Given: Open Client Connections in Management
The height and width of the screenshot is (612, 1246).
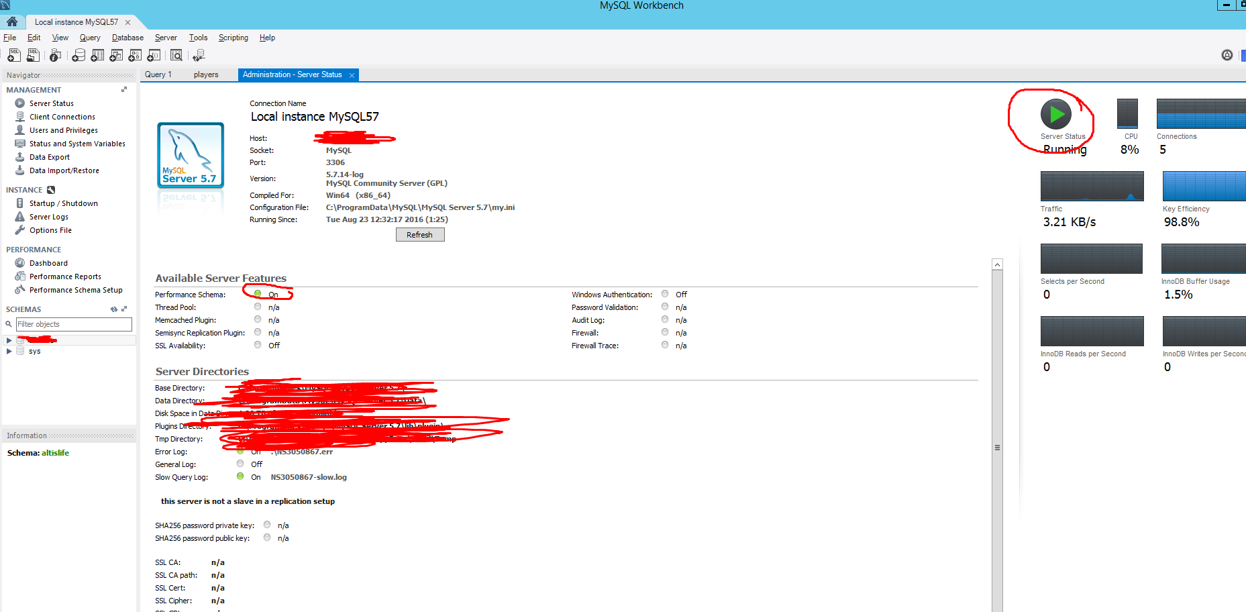Looking at the screenshot, I should (62, 117).
